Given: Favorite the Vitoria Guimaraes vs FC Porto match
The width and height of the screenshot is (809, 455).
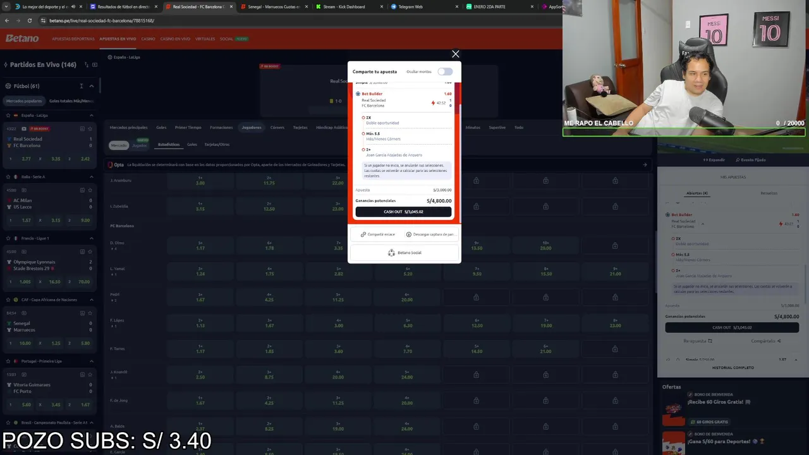Looking at the screenshot, I should [x=91, y=374].
